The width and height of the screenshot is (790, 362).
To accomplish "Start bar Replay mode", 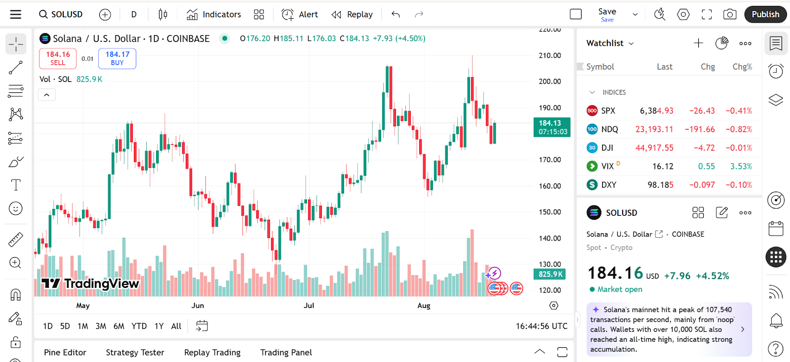I will (x=352, y=14).
